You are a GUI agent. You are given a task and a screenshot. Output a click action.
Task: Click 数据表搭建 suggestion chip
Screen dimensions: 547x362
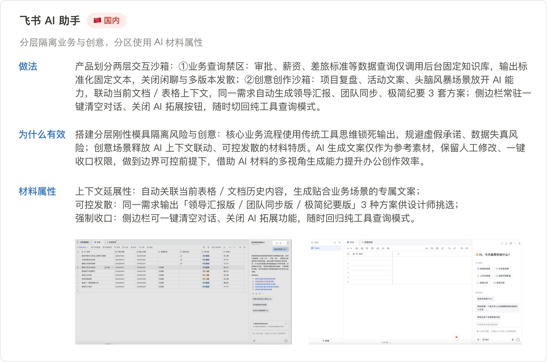484,269
